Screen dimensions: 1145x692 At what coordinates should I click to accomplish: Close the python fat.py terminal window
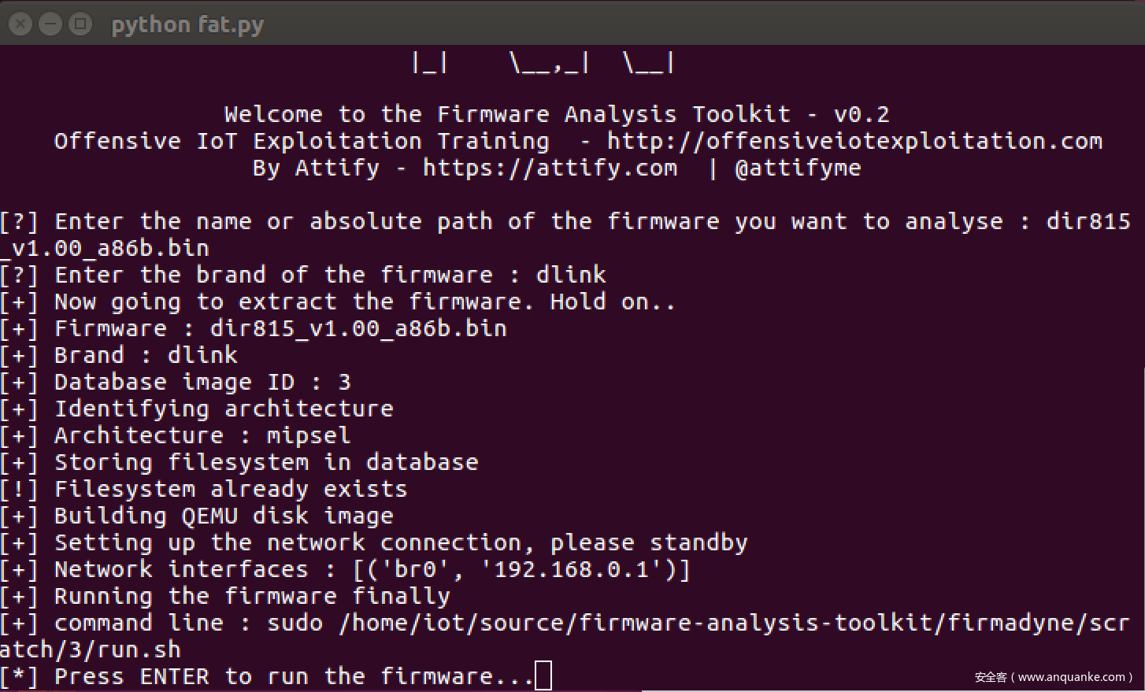pos(20,24)
